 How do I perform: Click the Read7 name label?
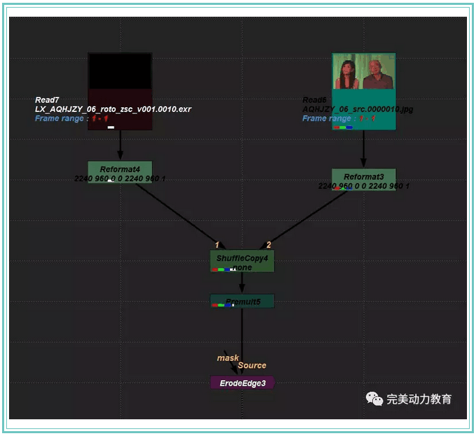click(x=47, y=100)
